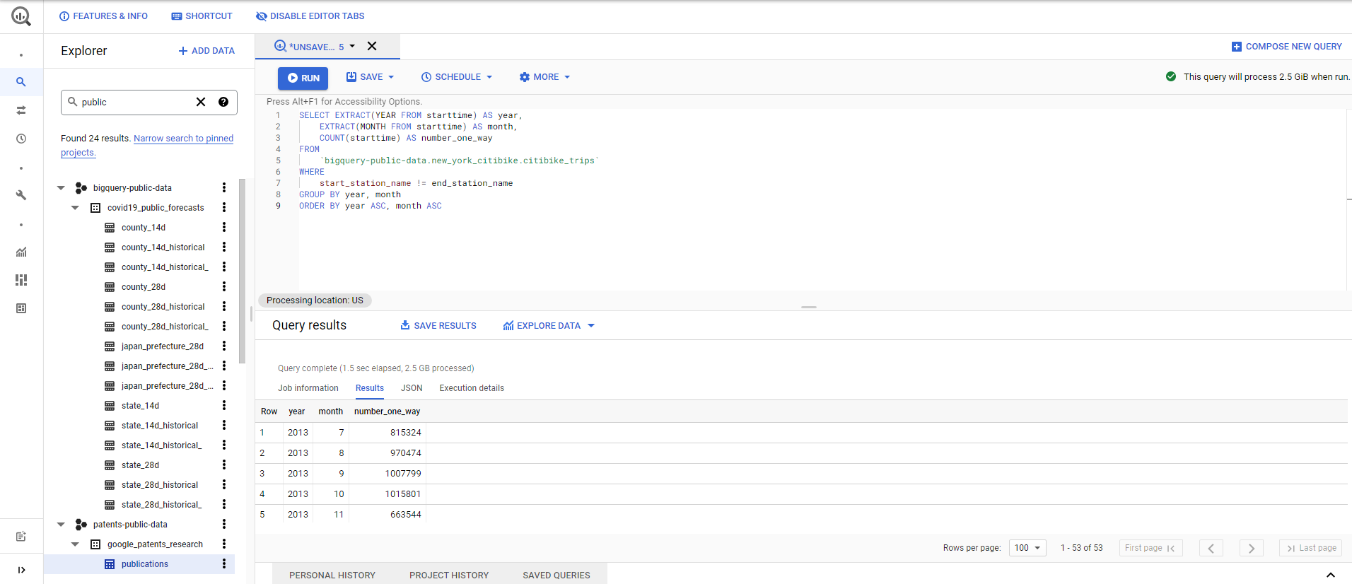Go to previous results page

(1211, 548)
